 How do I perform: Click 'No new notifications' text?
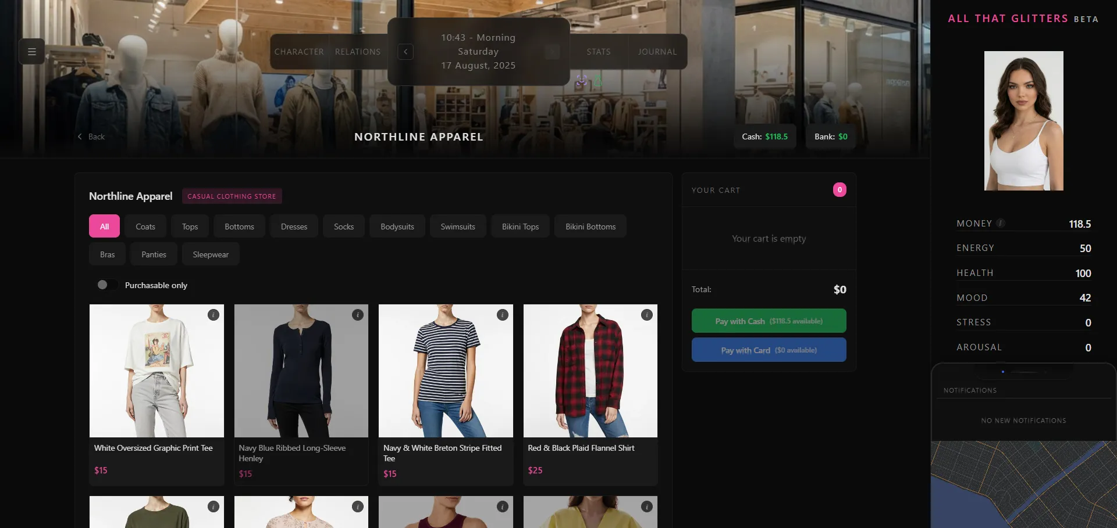click(1024, 421)
